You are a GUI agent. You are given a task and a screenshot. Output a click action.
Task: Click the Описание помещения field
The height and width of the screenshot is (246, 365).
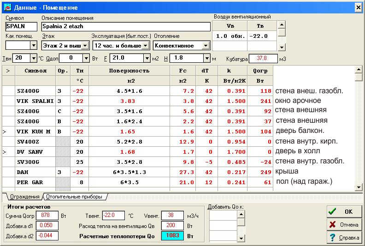pos(126,26)
